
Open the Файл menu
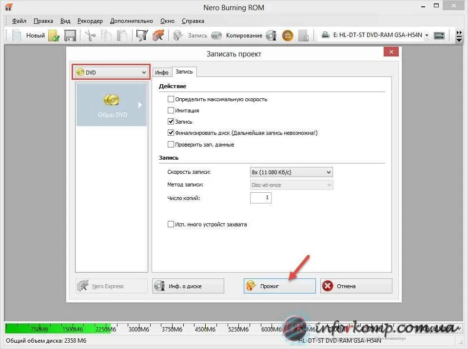coord(19,21)
